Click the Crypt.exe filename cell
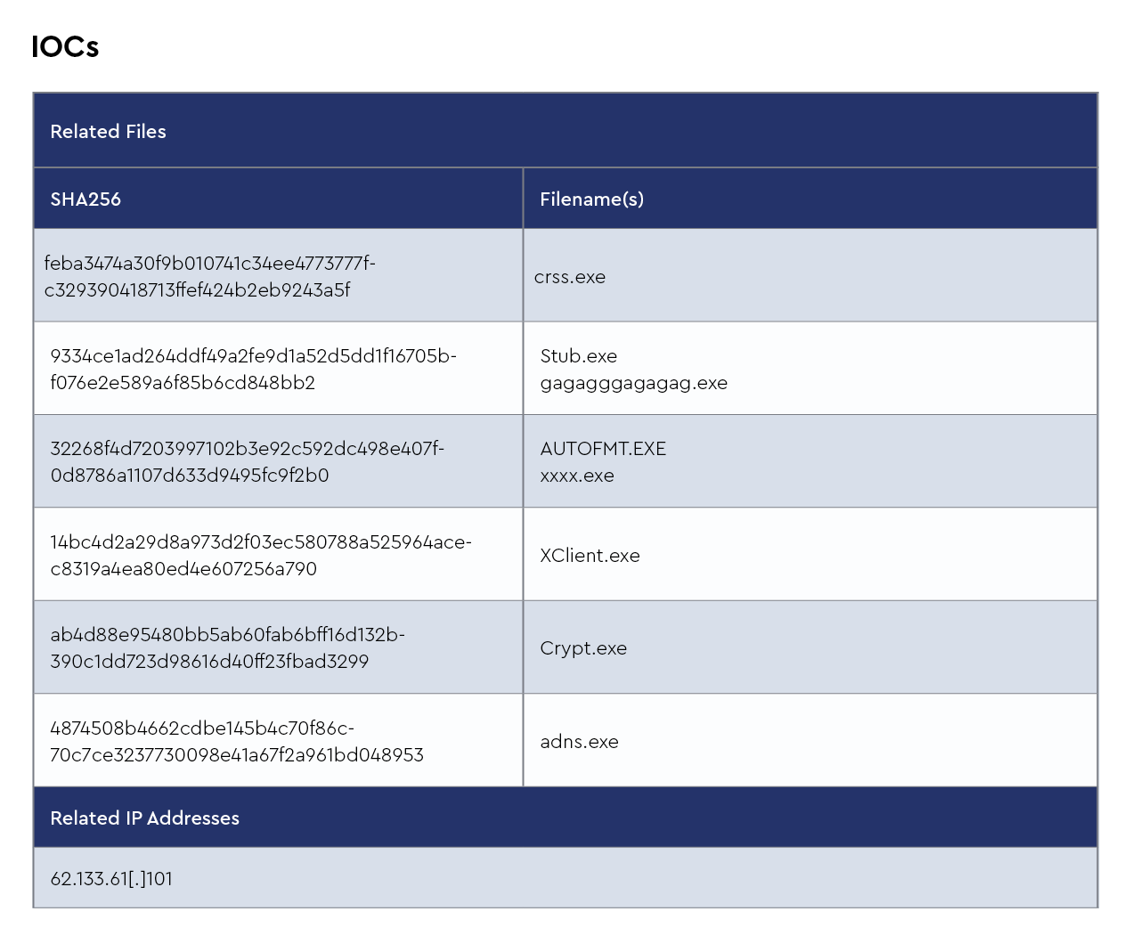This screenshot has height=944, width=1131. click(583, 648)
